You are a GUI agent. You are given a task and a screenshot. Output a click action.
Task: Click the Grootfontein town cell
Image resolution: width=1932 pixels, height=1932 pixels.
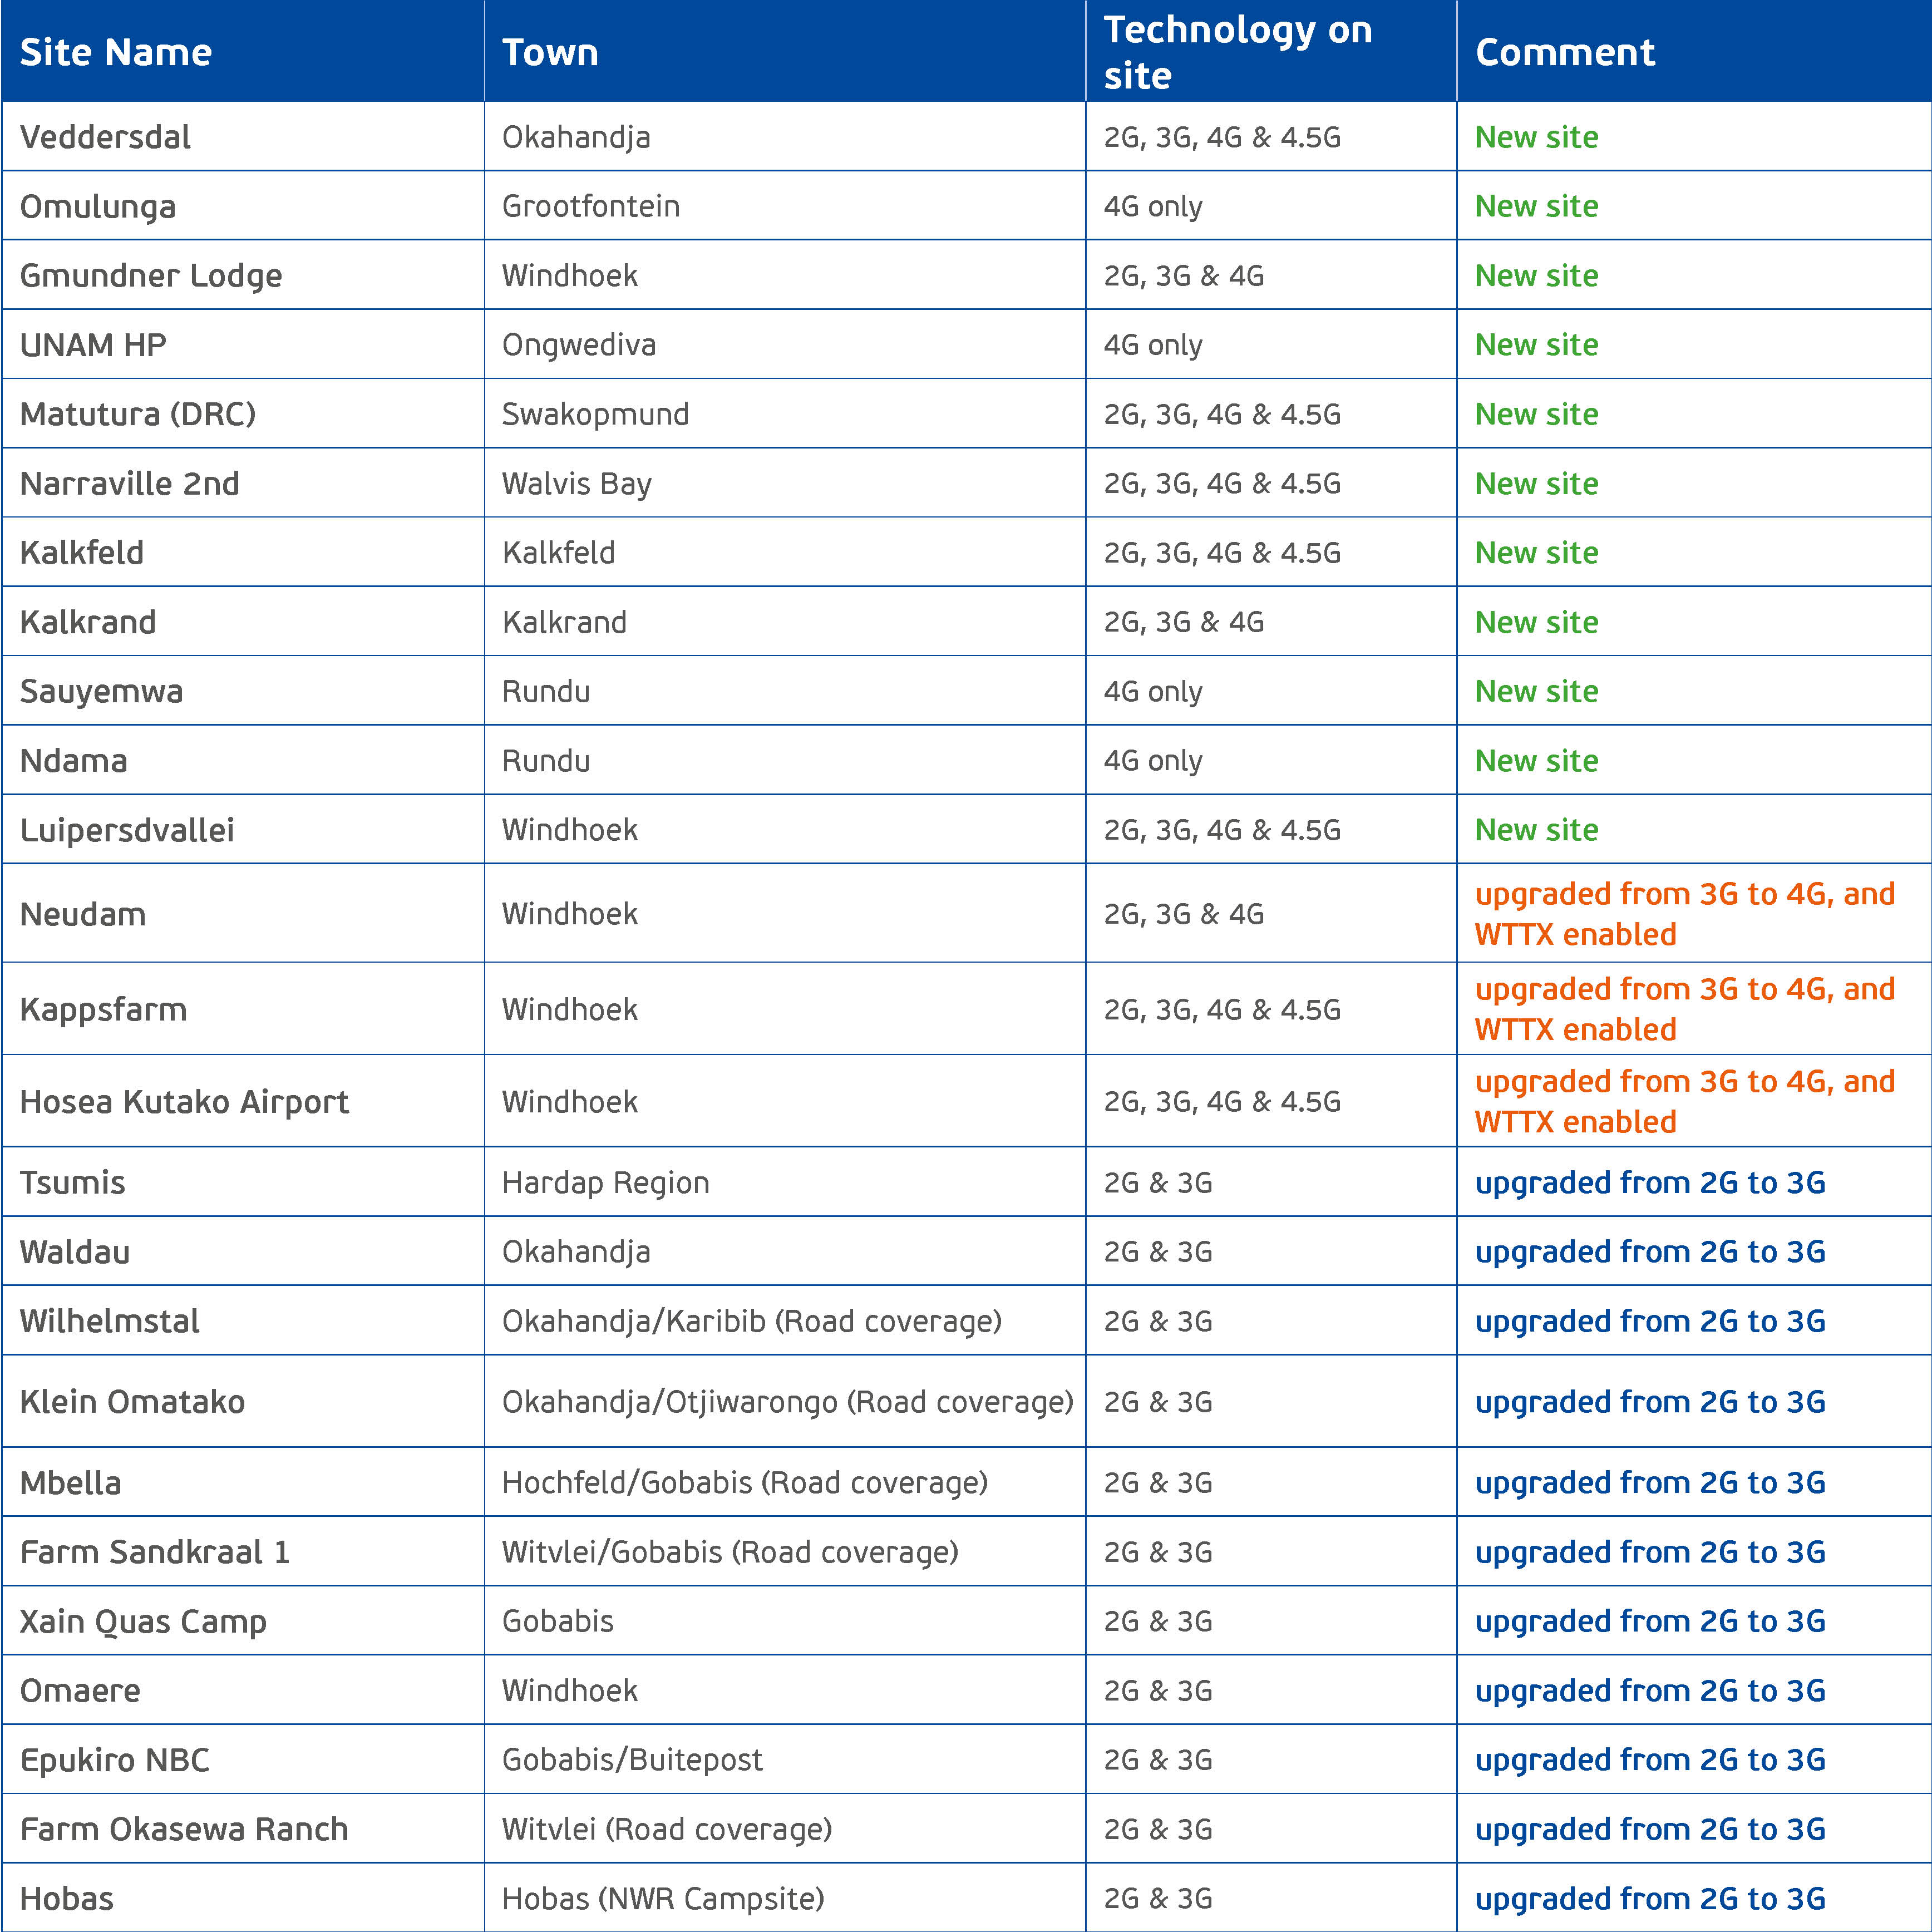coord(591,206)
